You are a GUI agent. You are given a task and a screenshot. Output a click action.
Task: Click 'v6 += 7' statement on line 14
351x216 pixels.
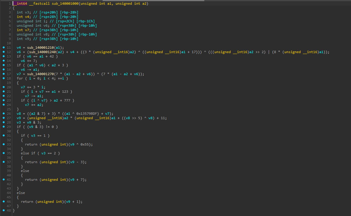pyautogui.click(x=29, y=61)
